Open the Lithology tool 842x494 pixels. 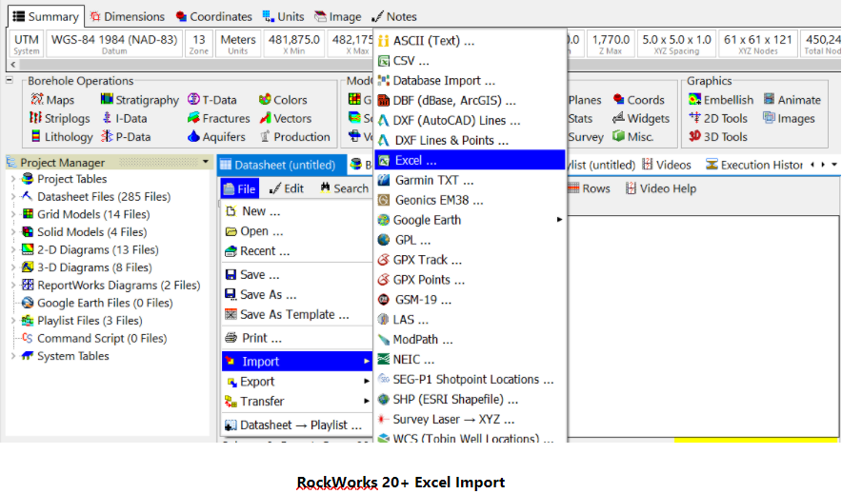coord(62,137)
